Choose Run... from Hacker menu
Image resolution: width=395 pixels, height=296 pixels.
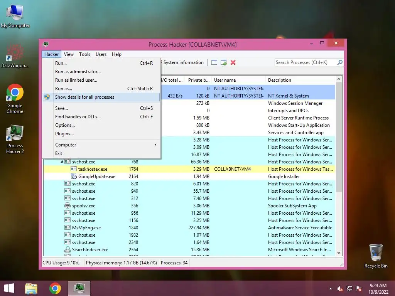101,63
